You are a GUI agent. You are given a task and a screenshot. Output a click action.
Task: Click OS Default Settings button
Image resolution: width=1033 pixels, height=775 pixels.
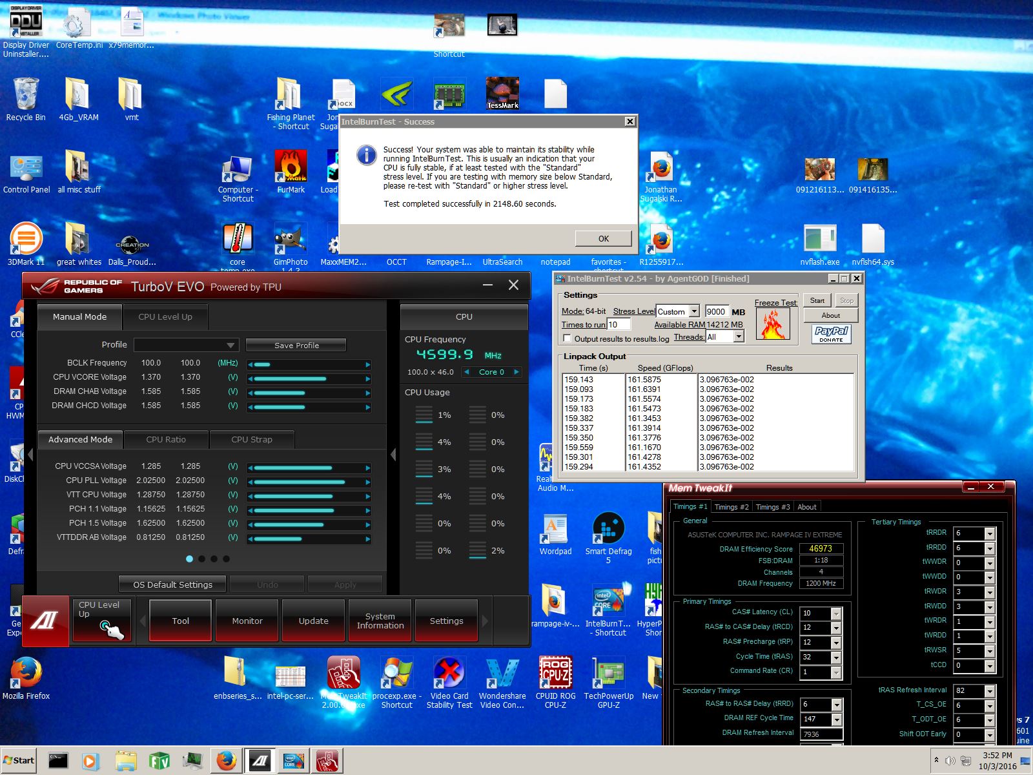[x=172, y=584]
